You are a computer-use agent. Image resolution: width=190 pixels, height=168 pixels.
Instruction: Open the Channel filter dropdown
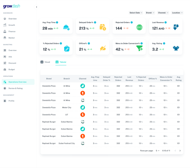[x=163, y=13]
